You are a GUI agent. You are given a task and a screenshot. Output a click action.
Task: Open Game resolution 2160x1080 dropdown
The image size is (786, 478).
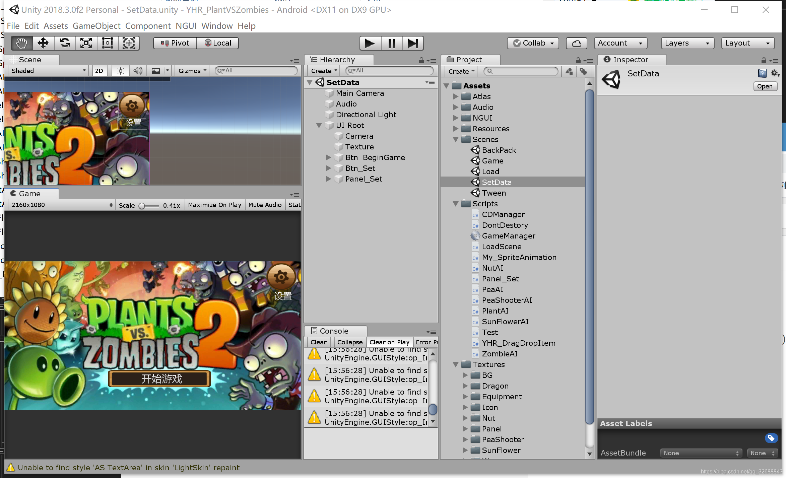[x=62, y=205]
